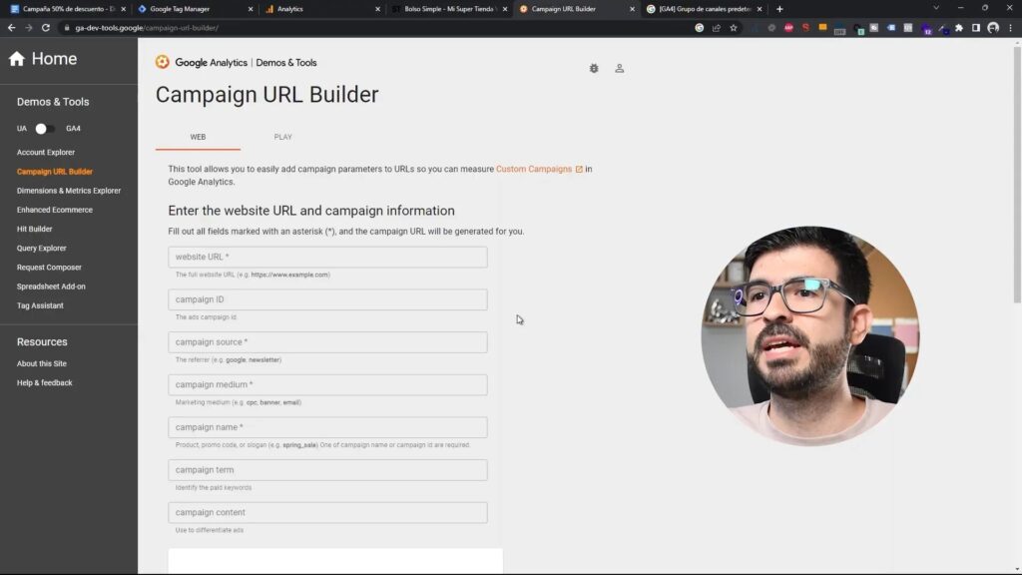This screenshot has width=1022, height=575.
Task: Click the orange rectangle extension icon
Action: click(822, 28)
